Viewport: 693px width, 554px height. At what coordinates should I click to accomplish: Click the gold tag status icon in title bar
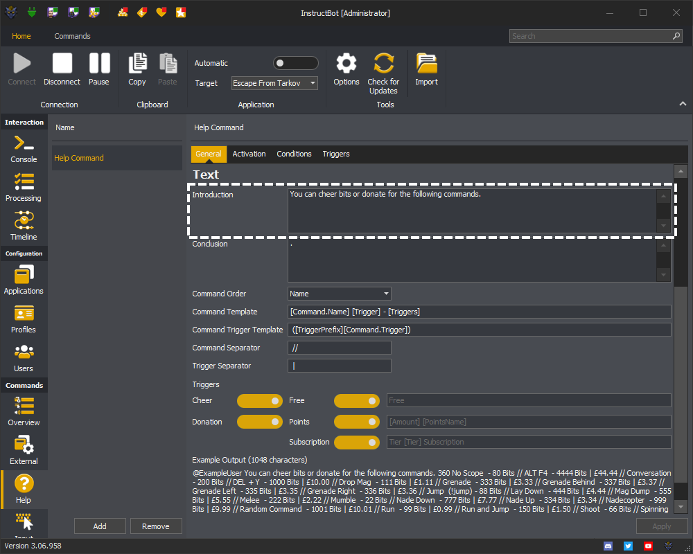(142, 12)
